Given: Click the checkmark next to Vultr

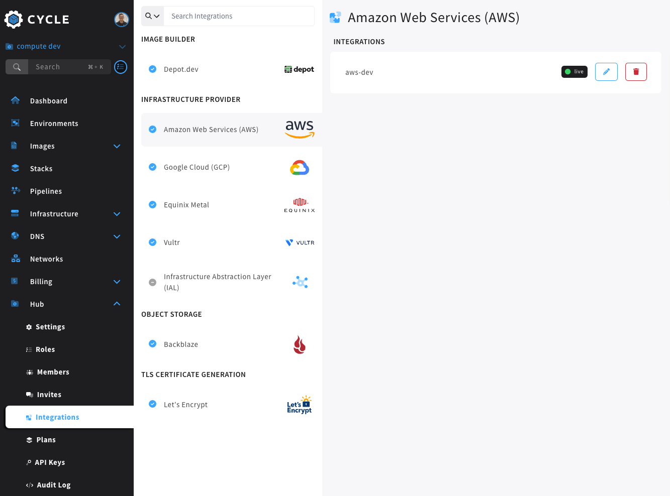Looking at the screenshot, I should coord(153,242).
